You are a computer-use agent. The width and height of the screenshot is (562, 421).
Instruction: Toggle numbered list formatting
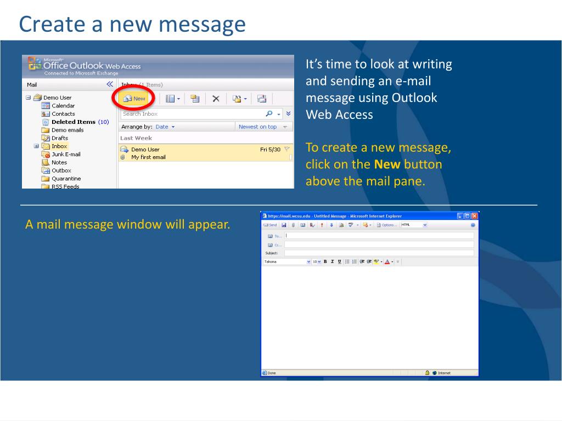[355, 261]
